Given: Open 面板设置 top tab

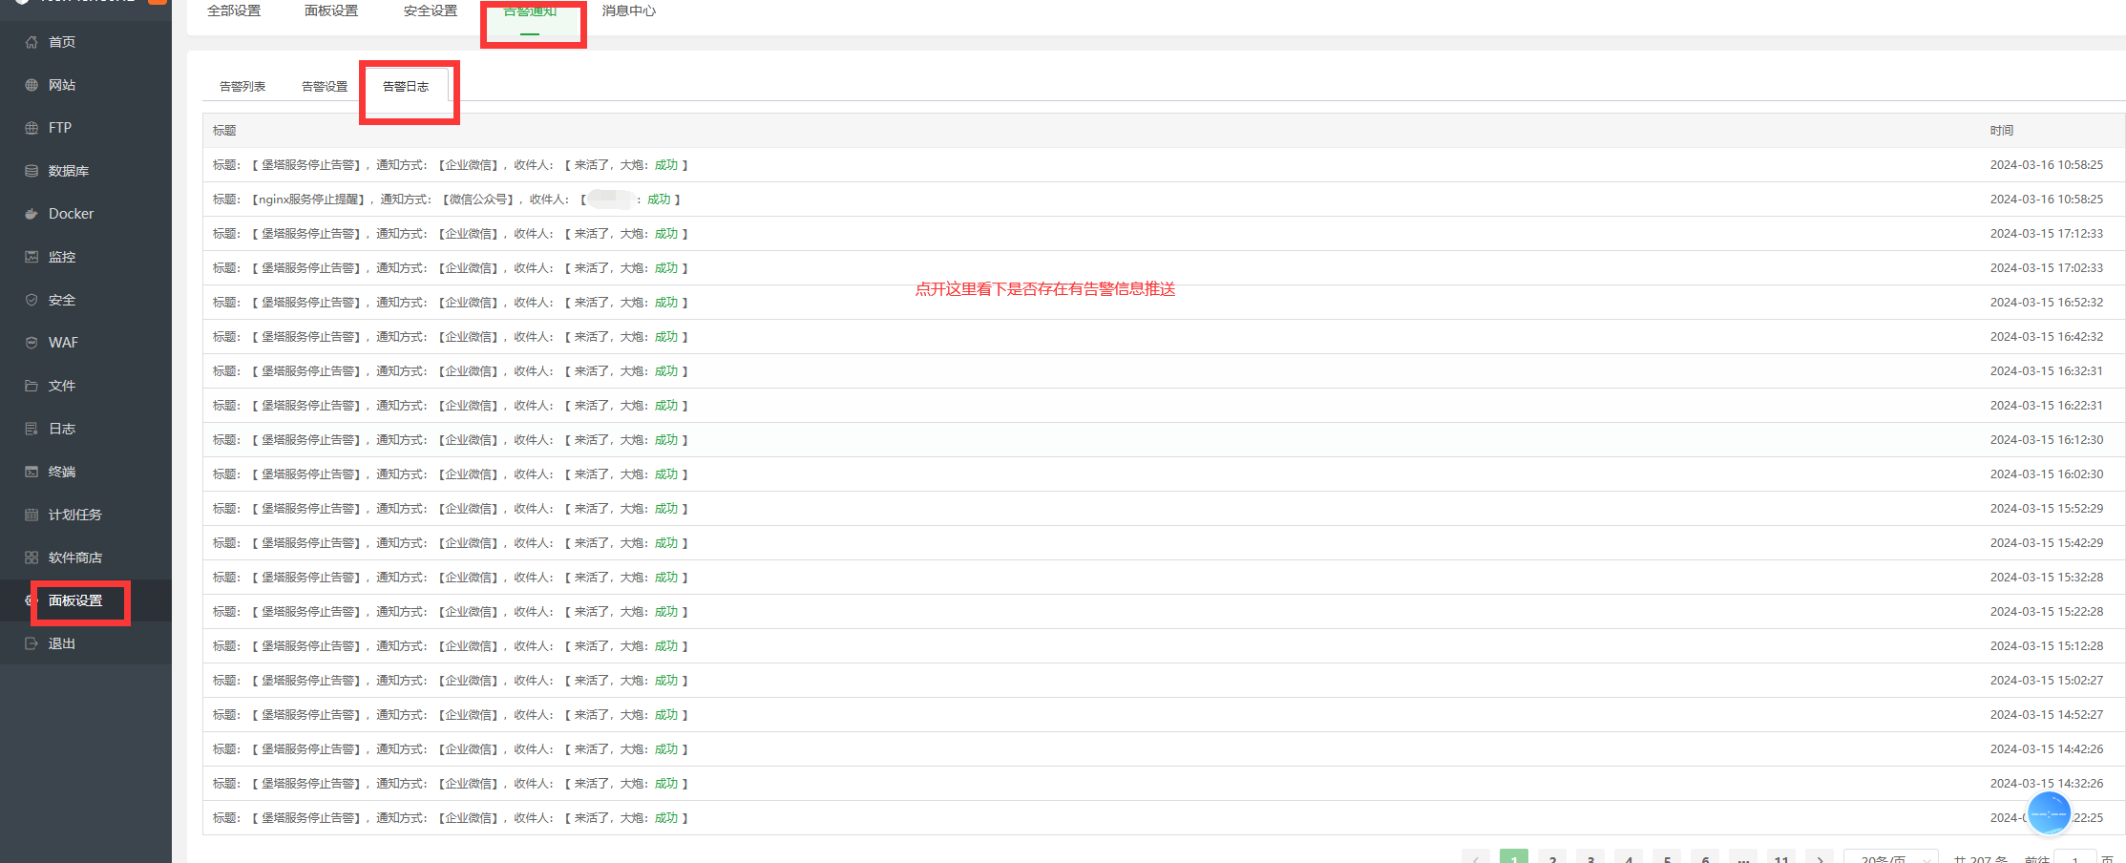Looking at the screenshot, I should [x=331, y=11].
